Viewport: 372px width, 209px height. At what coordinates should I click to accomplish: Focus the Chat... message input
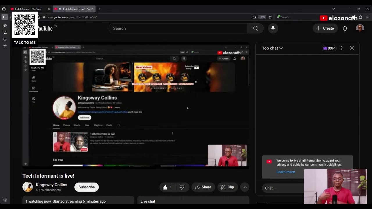282,188
